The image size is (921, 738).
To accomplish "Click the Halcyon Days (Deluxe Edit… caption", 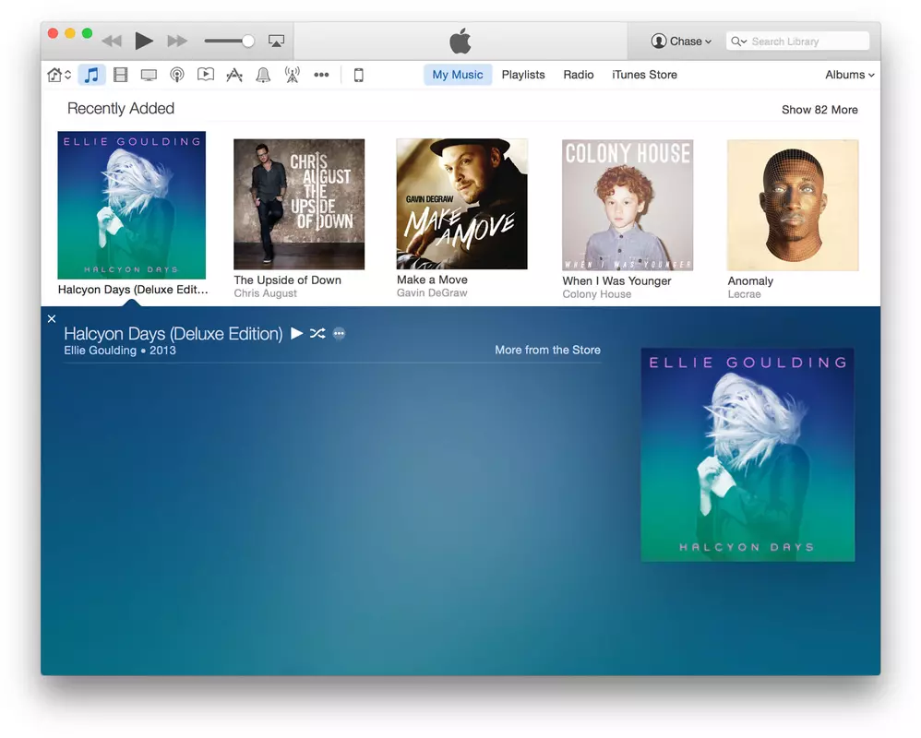I will [x=133, y=290].
